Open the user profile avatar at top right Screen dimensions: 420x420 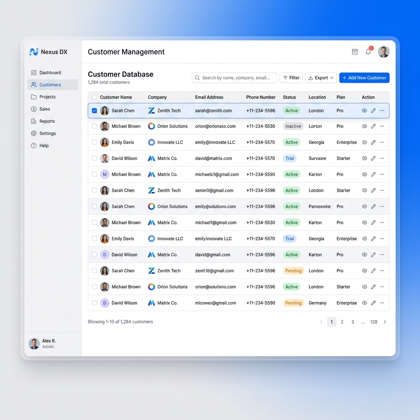[x=383, y=52]
